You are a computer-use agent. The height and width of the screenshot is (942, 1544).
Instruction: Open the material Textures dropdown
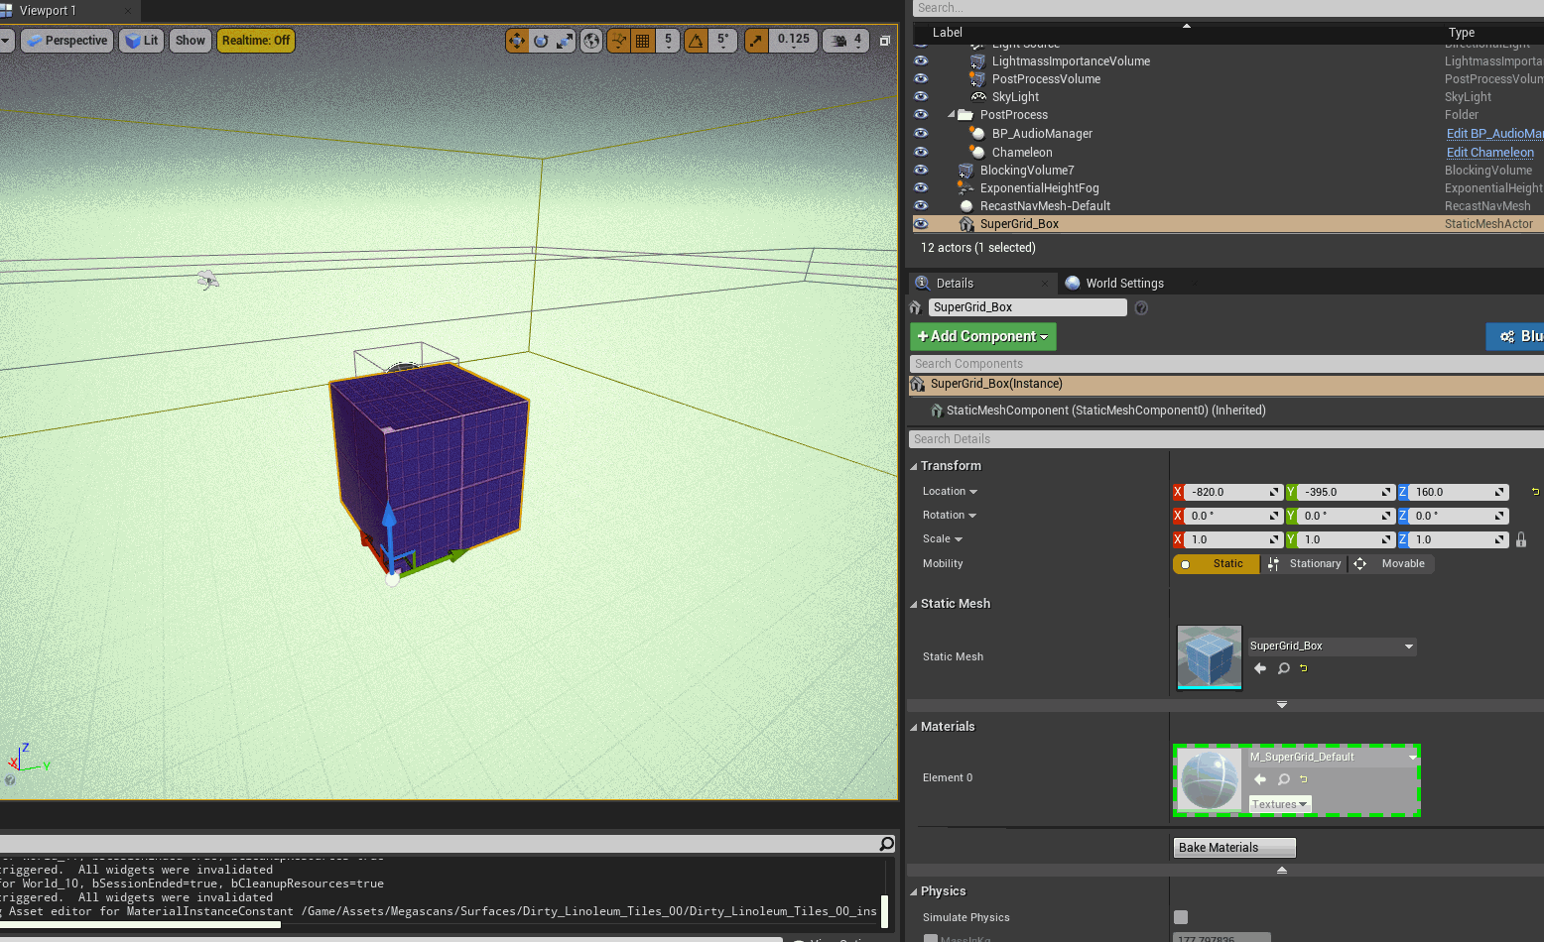pyautogui.click(x=1280, y=804)
